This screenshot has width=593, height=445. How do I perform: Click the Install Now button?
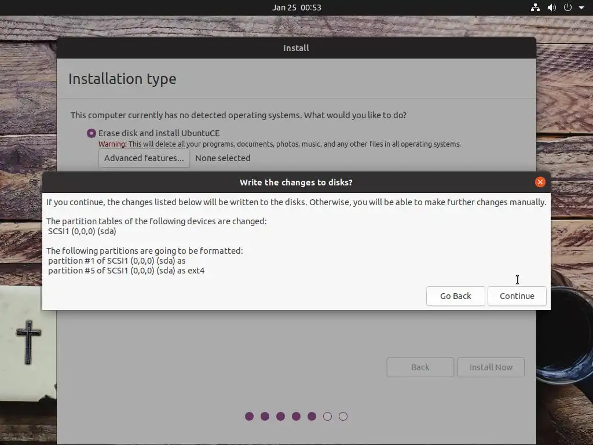click(491, 367)
